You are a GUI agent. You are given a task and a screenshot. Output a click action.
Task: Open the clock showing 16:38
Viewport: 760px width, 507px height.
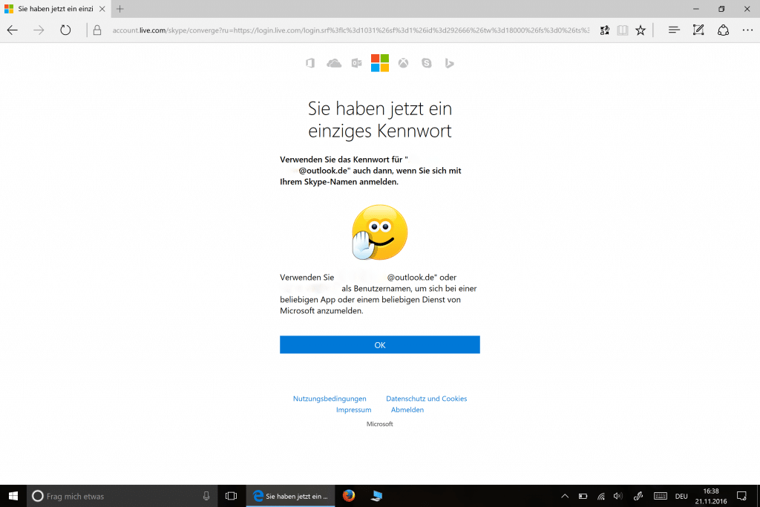(x=711, y=496)
